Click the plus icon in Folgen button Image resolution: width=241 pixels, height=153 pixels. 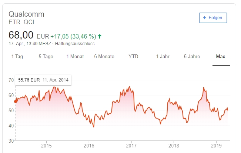pos(205,18)
